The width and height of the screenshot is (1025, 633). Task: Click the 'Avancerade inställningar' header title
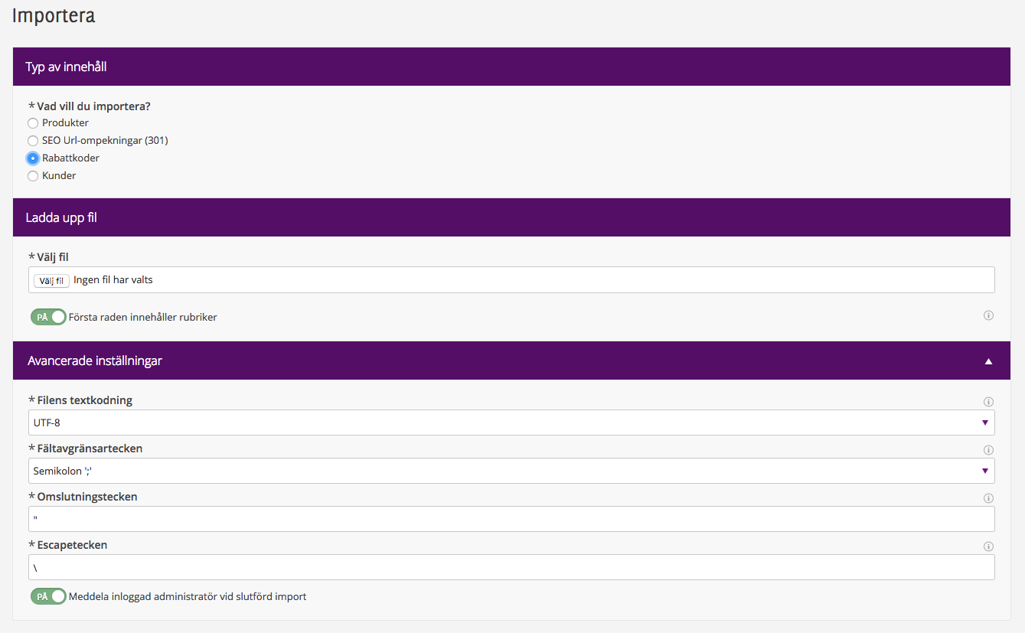pos(95,361)
